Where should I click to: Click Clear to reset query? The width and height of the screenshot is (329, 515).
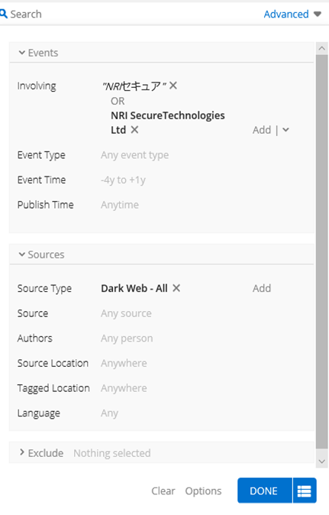pyautogui.click(x=163, y=491)
